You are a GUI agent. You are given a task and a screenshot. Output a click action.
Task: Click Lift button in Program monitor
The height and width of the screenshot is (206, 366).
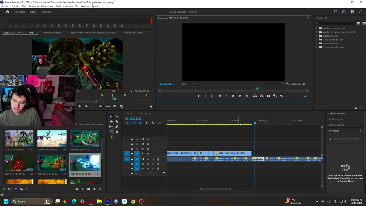click(255, 96)
